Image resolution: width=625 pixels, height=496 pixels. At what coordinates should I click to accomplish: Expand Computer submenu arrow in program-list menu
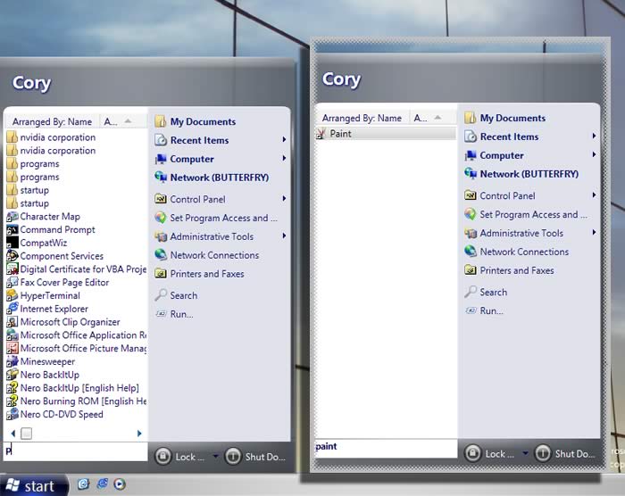pos(284,158)
